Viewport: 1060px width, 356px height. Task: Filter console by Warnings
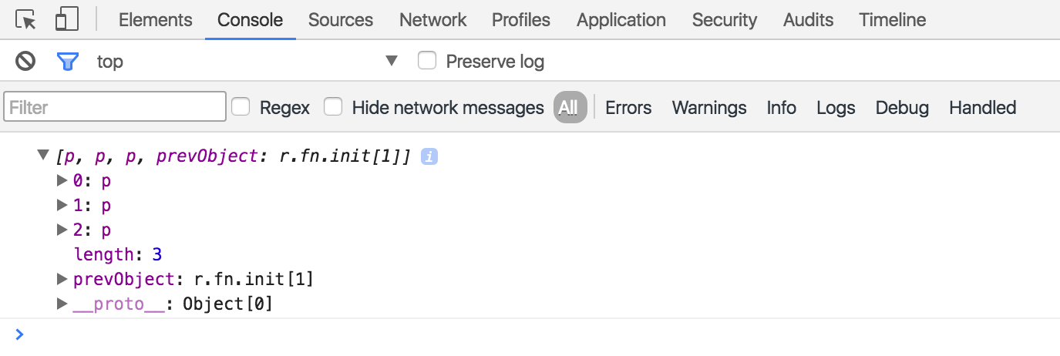point(709,107)
